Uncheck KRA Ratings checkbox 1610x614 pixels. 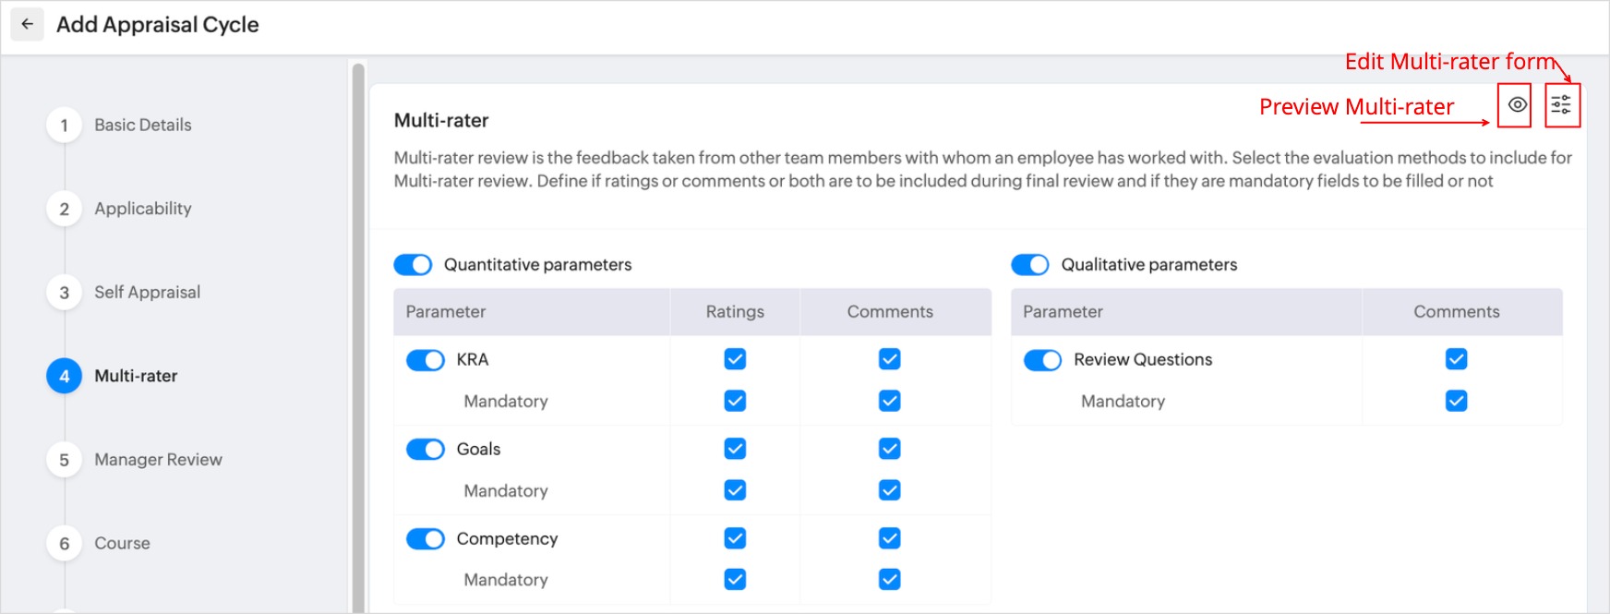click(735, 359)
